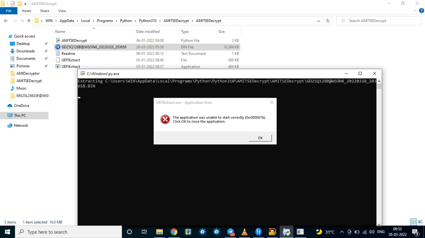This screenshot has width=425, height=238.
Task: Open the blue H app on taskbar
Action: coord(259,232)
